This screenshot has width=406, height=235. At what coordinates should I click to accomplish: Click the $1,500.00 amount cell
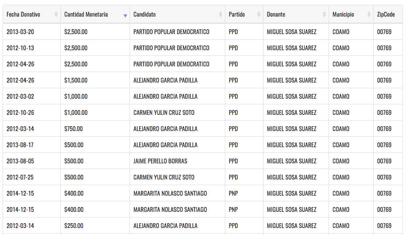(76, 80)
